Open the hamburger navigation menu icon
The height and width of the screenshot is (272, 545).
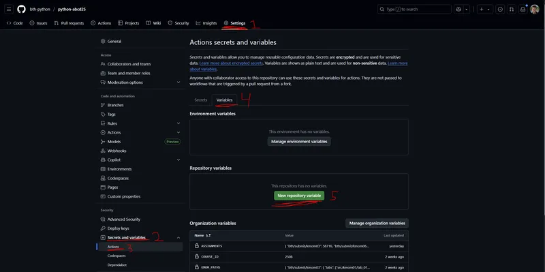pos(9,10)
